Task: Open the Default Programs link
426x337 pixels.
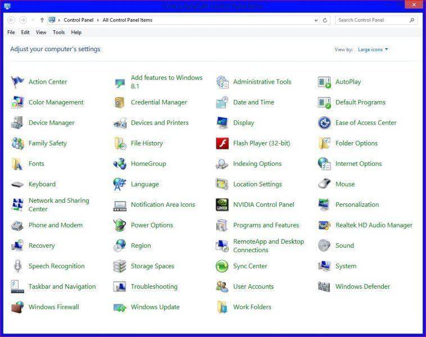Action: click(360, 102)
